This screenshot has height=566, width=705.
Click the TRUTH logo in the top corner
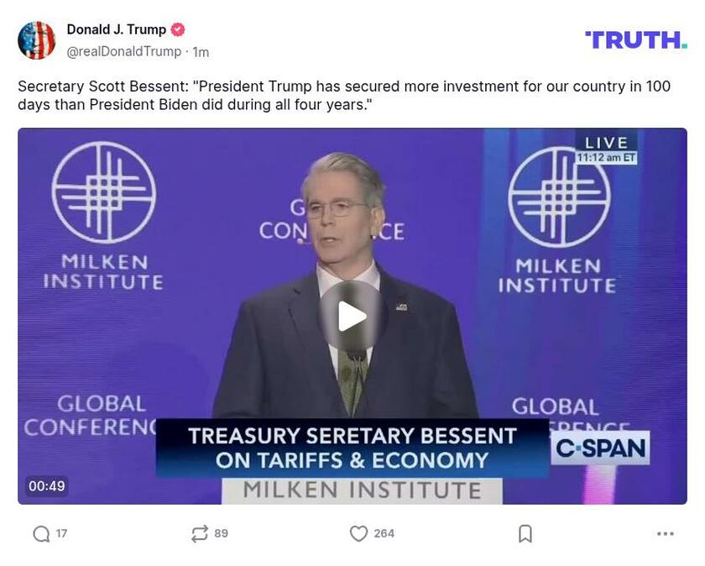(x=635, y=38)
